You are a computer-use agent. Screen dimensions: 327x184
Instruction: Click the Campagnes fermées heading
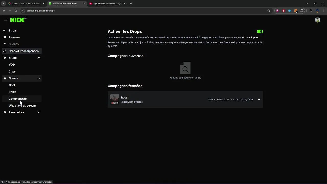[125, 86]
